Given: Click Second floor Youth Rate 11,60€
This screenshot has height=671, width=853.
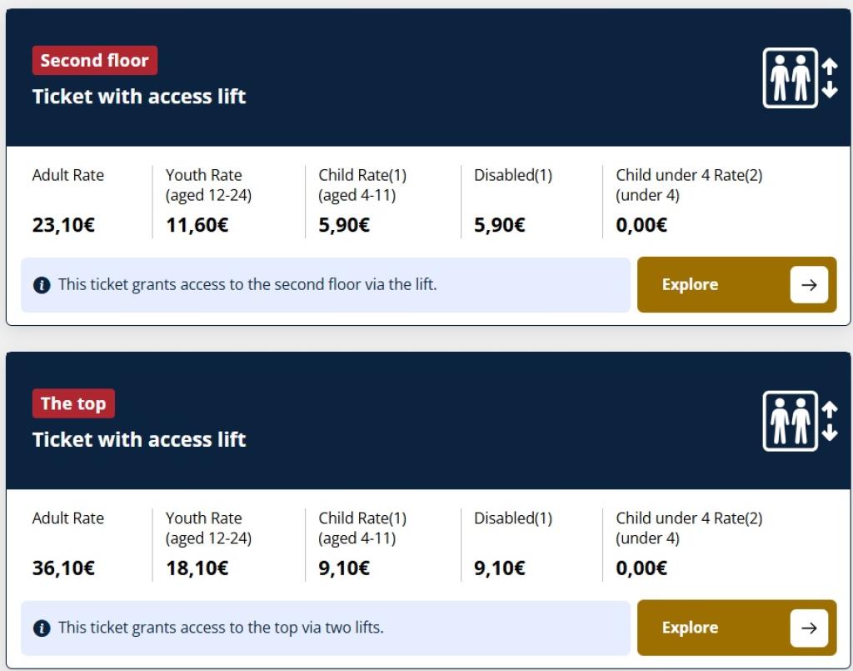Looking at the screenshot, I should click(x=197, y=225).
